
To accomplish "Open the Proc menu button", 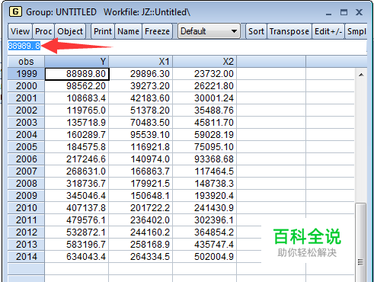I will pos(43,31).
